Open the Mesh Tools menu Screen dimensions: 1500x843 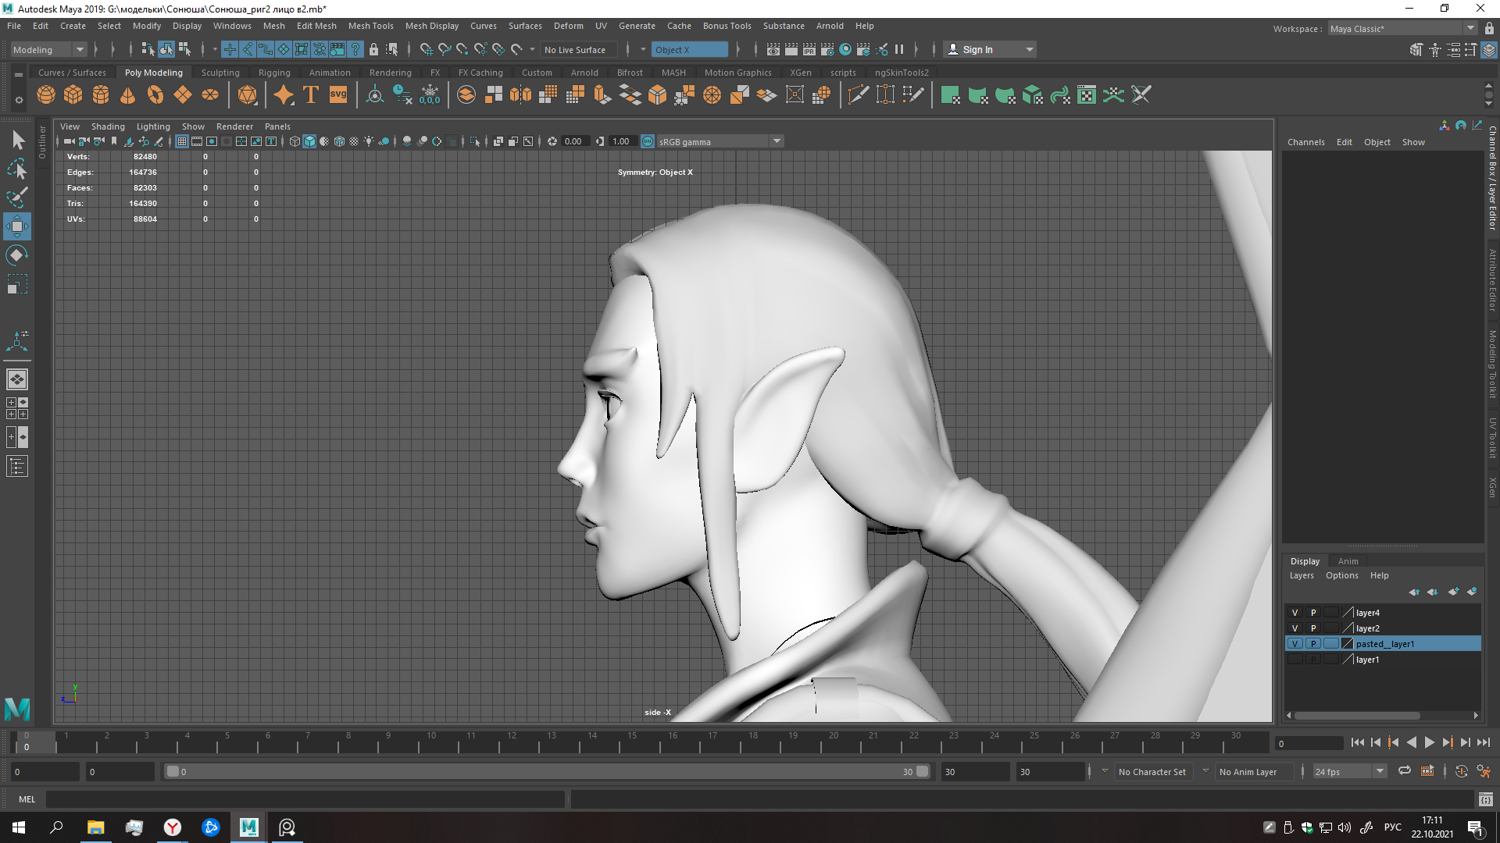[x=370, y=26]
